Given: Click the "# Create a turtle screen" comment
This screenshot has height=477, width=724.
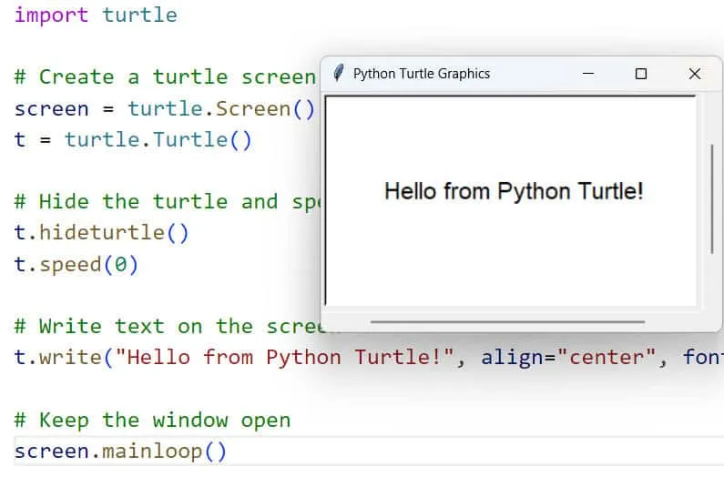Looking at the screenshot, I should click(164, 77).
